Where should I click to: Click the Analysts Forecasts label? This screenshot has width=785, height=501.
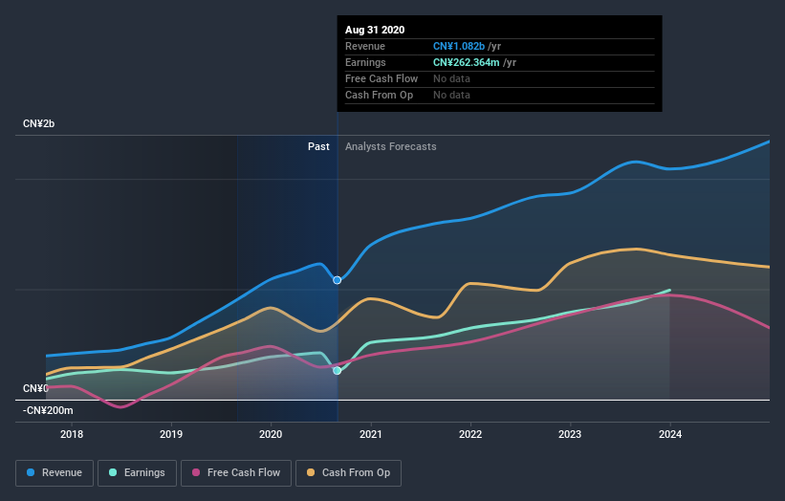391,146
